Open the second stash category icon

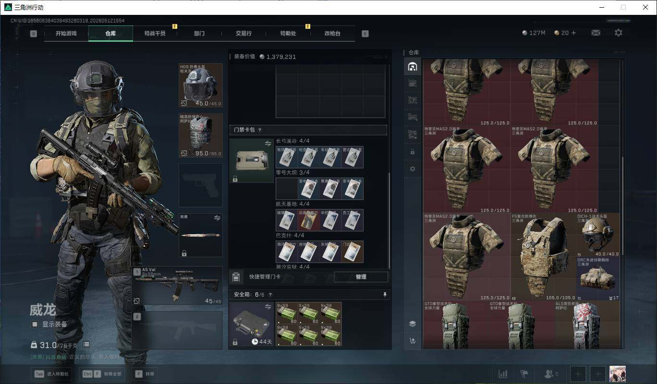[x=412, y=84]
